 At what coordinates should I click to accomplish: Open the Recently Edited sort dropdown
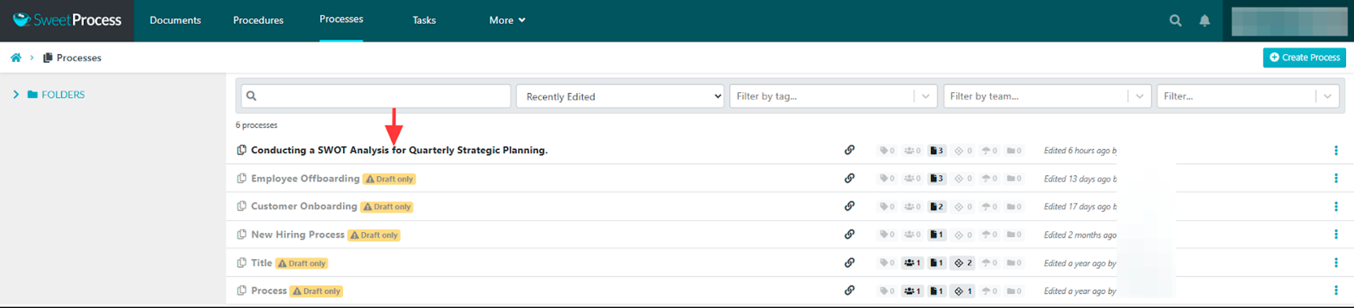pos(620,96)
